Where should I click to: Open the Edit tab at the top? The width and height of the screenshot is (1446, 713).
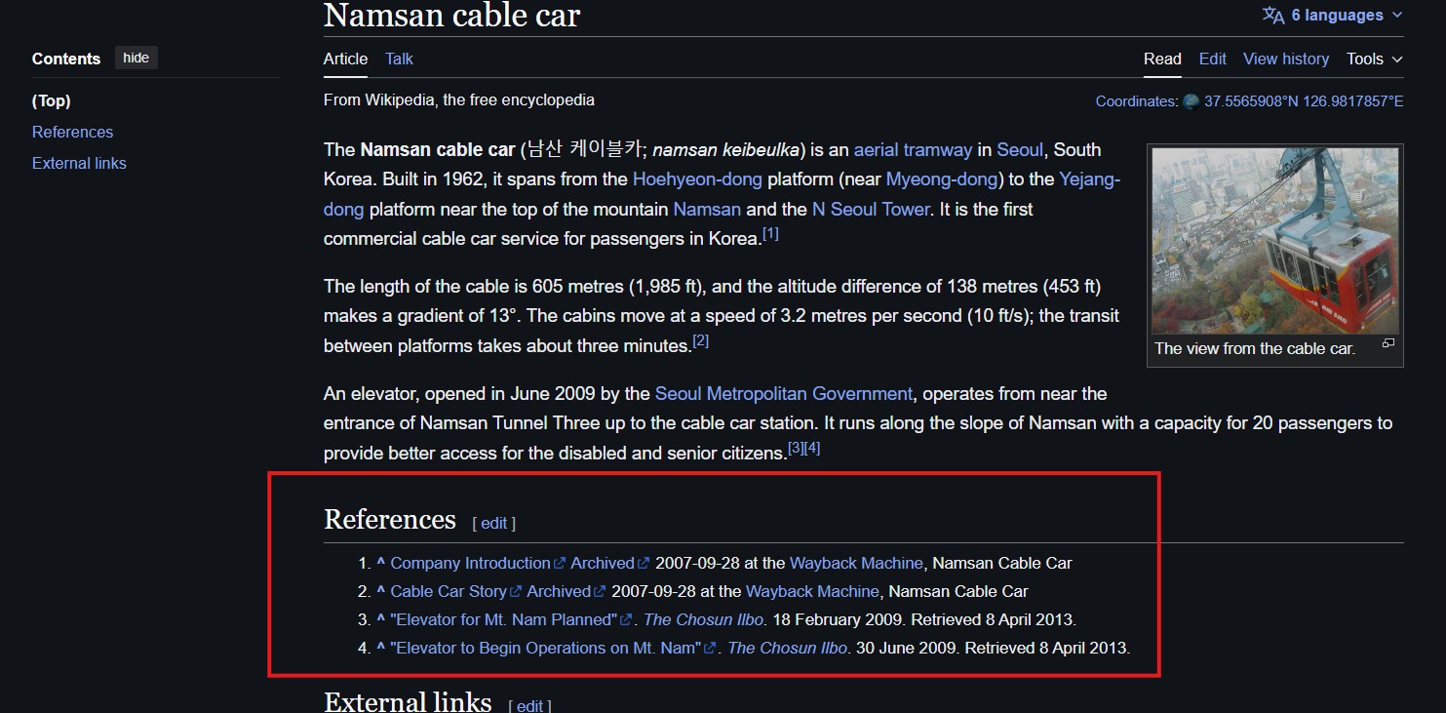[1212, 59]
